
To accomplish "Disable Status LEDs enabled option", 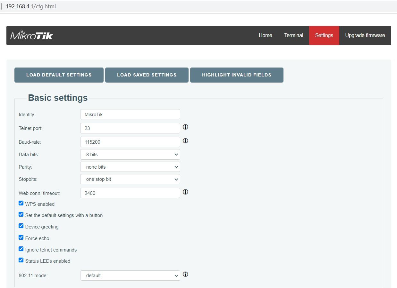I will [21, 260].
